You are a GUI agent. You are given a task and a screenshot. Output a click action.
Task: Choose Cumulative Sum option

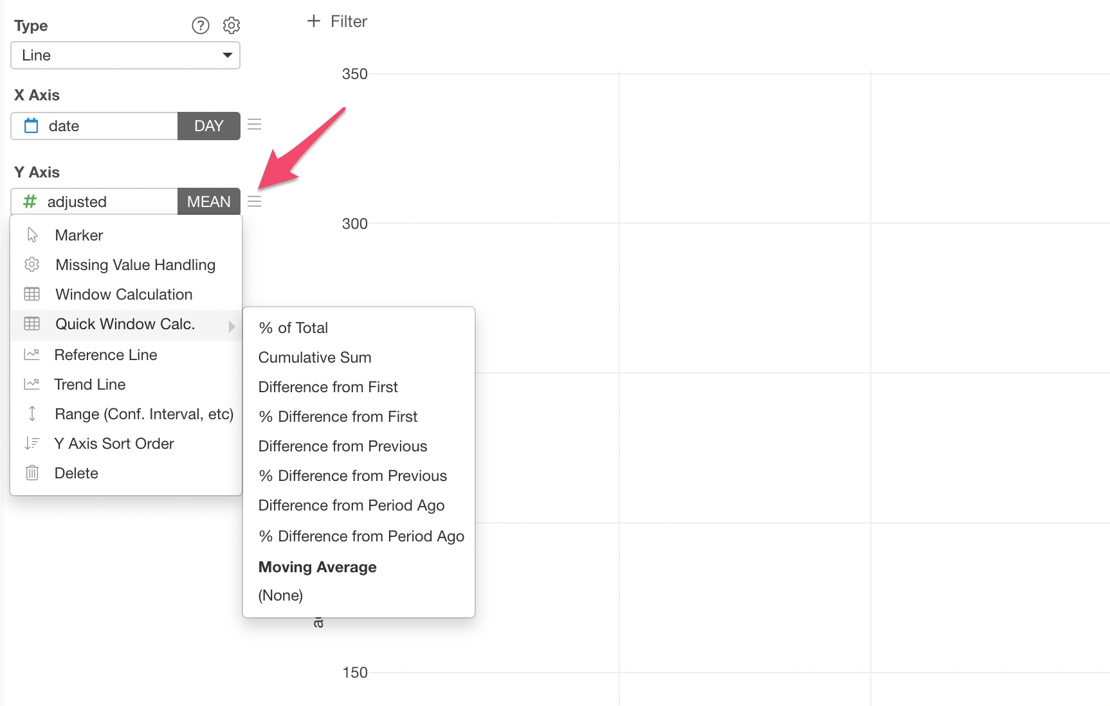click(x=315, y=358)
